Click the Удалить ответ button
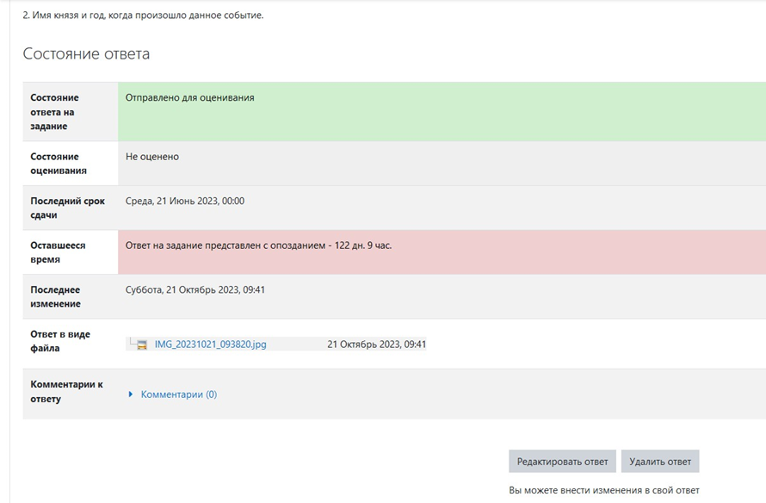The height and width of the screenshot is (503, 766). pos(660,462)
